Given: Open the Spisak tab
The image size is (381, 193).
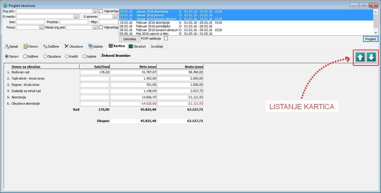Looking at the screenshot, I should (x=11, y=46).
